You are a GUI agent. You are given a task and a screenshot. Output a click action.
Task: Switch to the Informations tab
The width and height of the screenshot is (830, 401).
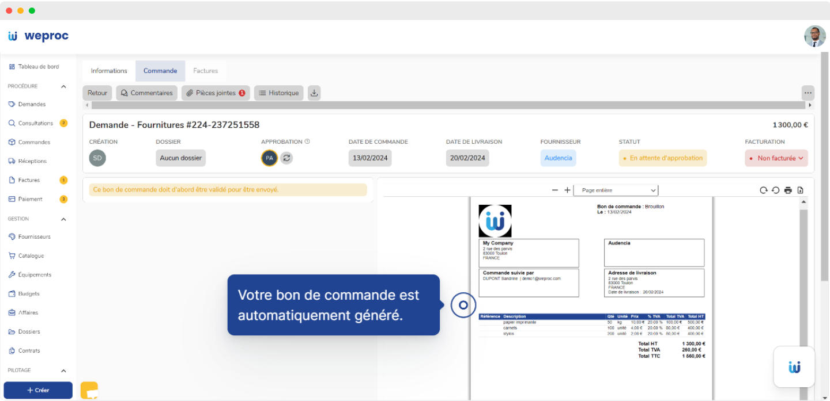[109, 71]
